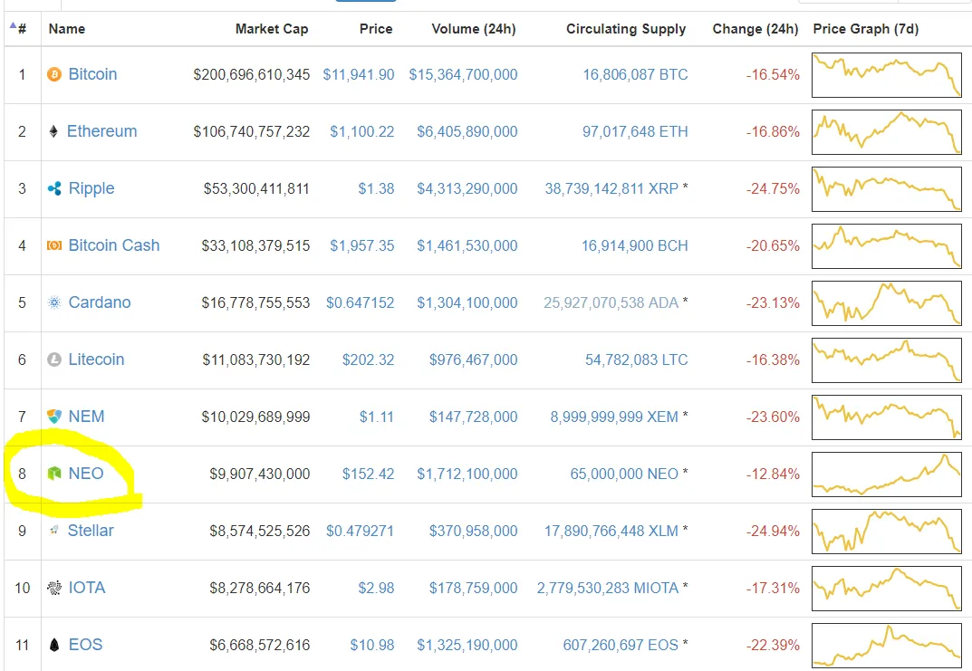The width and height of the screenshot is (972, 671).
Task: Open Cardano's 7d price graph
Action: click(887, 303)
